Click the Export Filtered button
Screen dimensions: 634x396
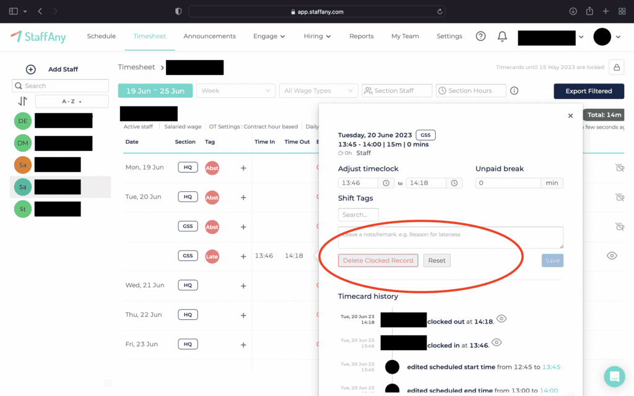coord(589,92)
